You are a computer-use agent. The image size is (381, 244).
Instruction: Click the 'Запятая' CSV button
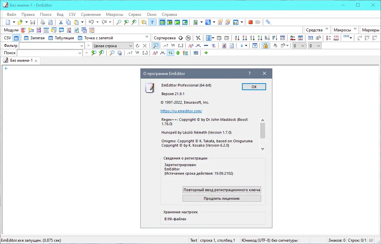coord(34,38)
